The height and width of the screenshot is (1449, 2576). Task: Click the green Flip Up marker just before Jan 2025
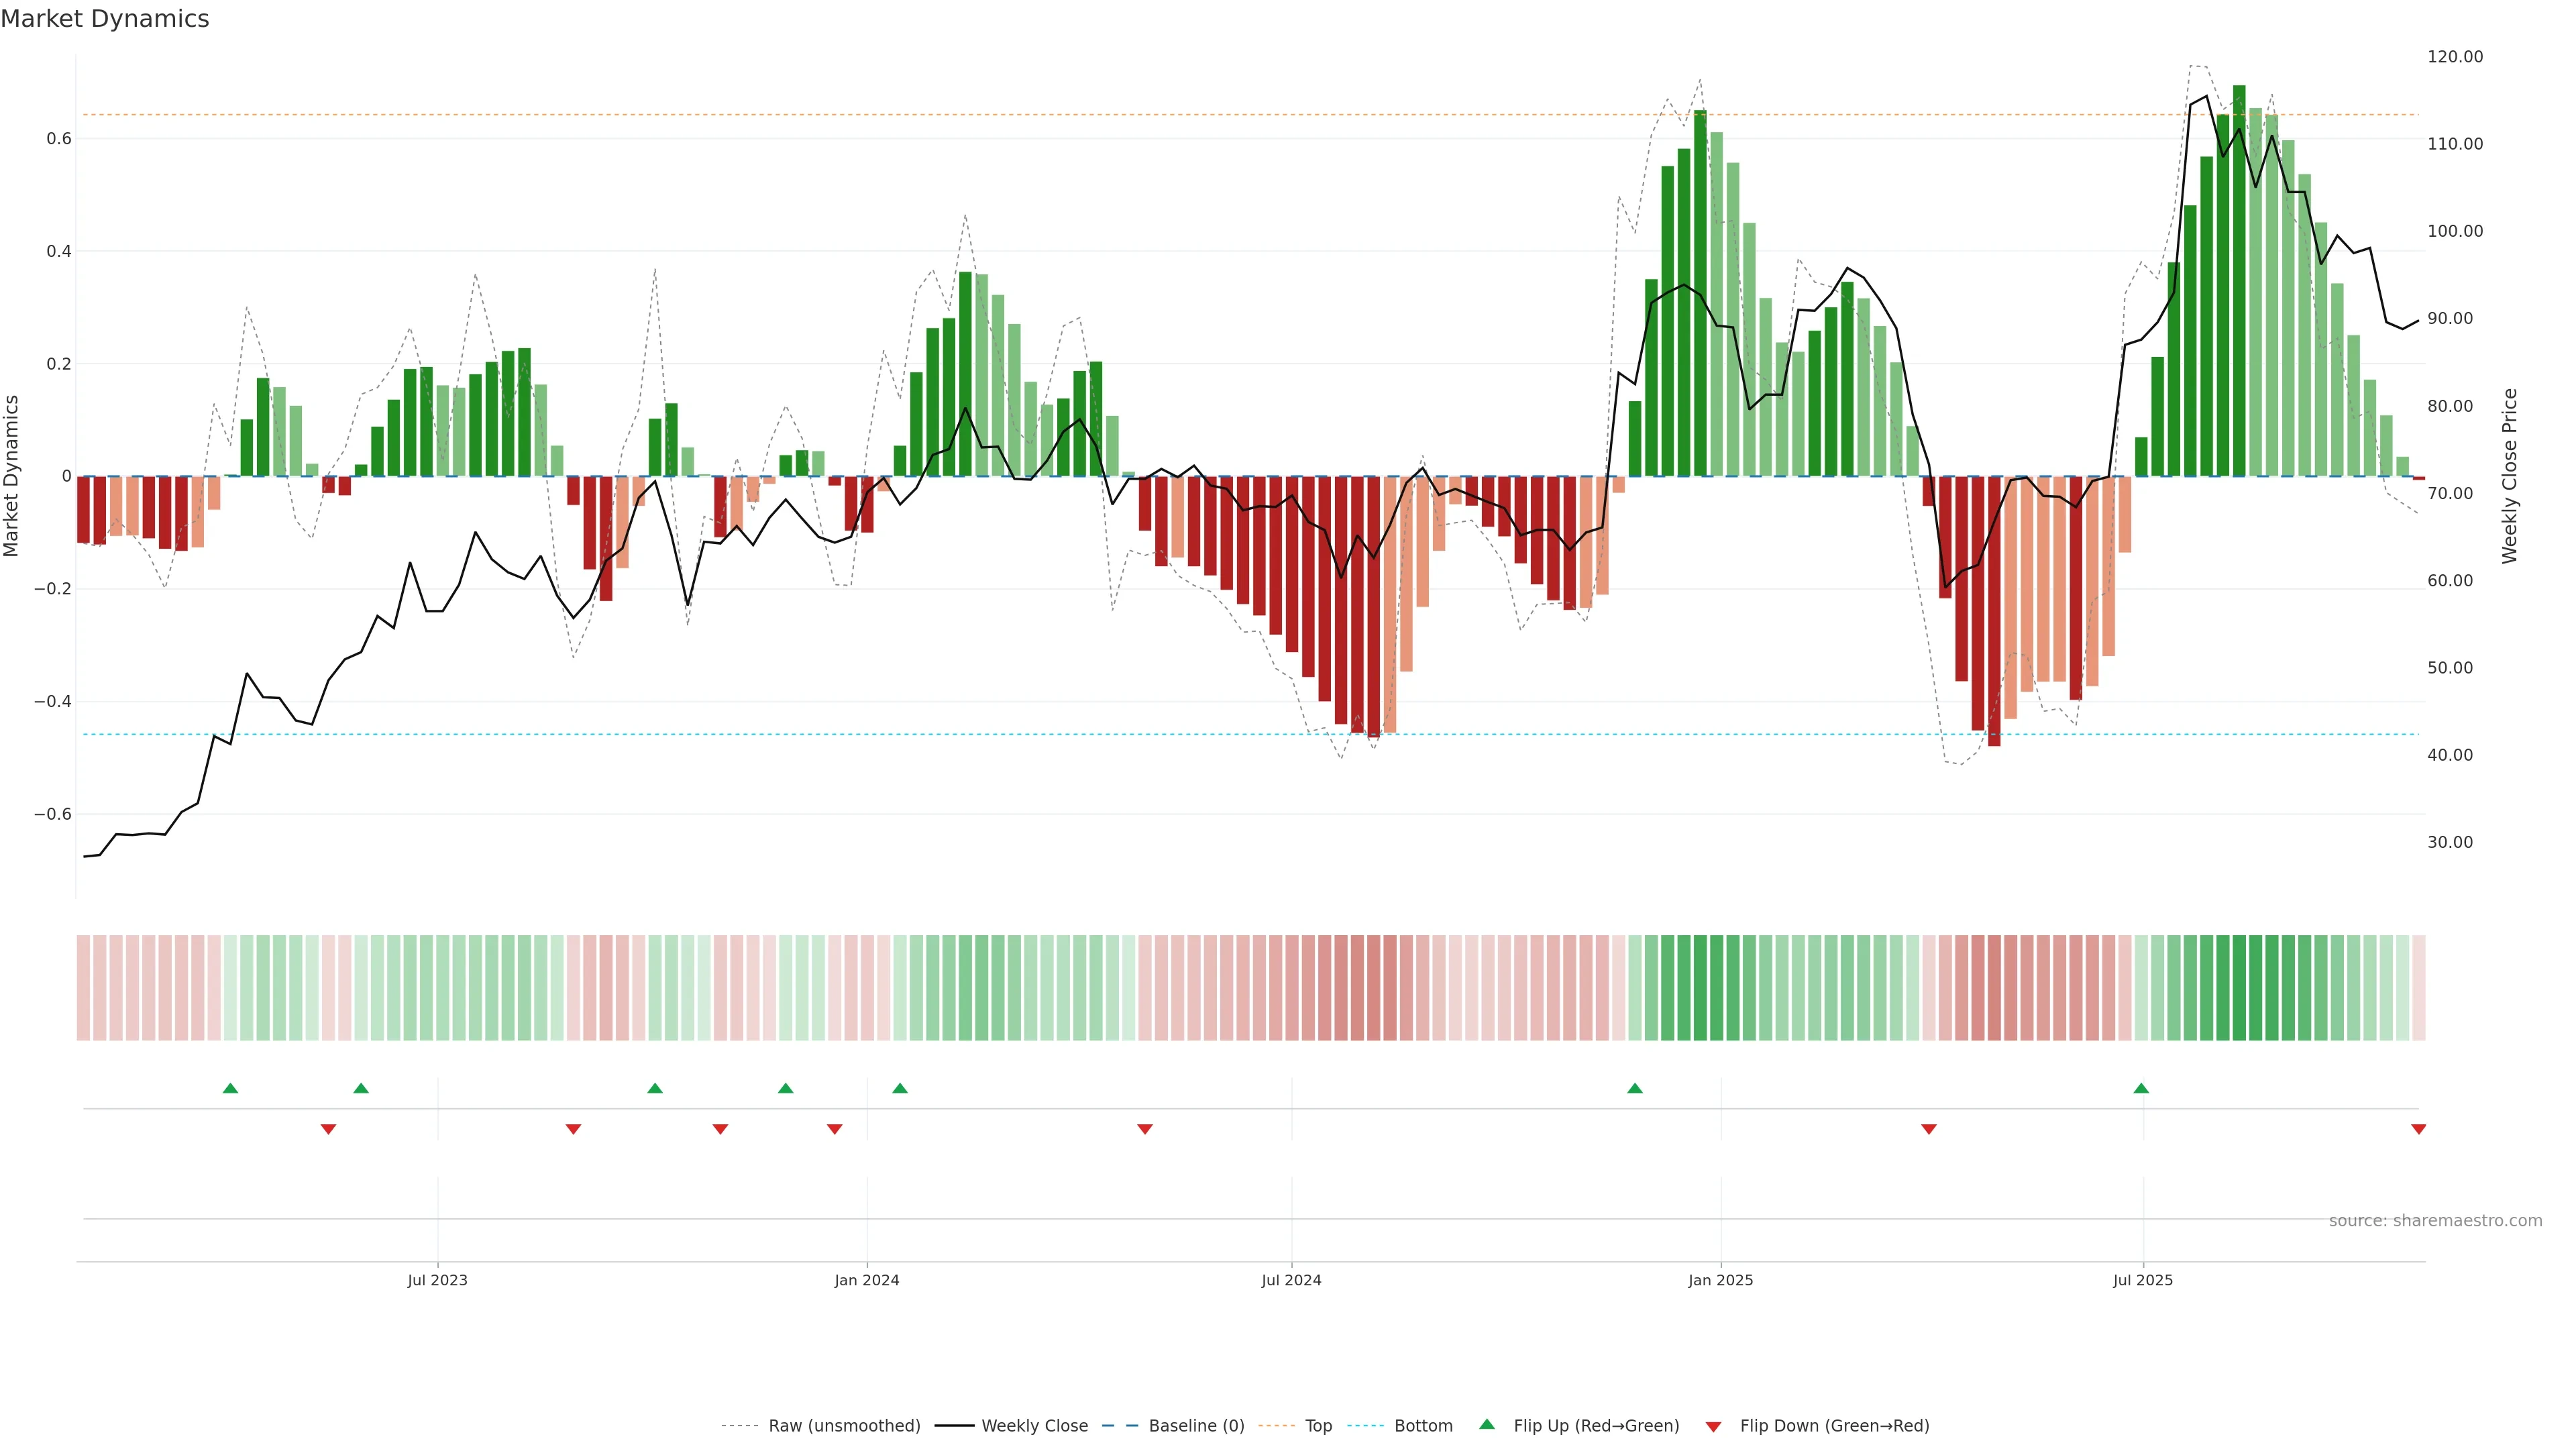tap(1635, 1088)
